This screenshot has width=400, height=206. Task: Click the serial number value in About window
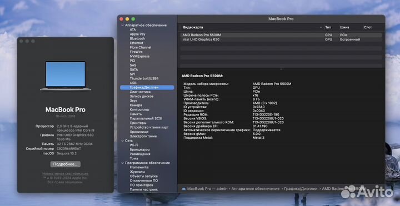(69, 149)
